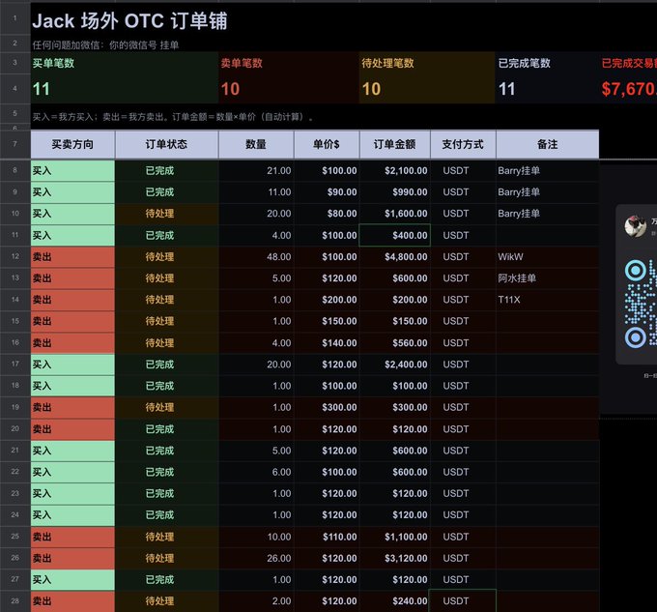The height and width of the screenshot is (612, 657).
Task: Click the $1,600.00 order amount cell
Action: [395, 214]
